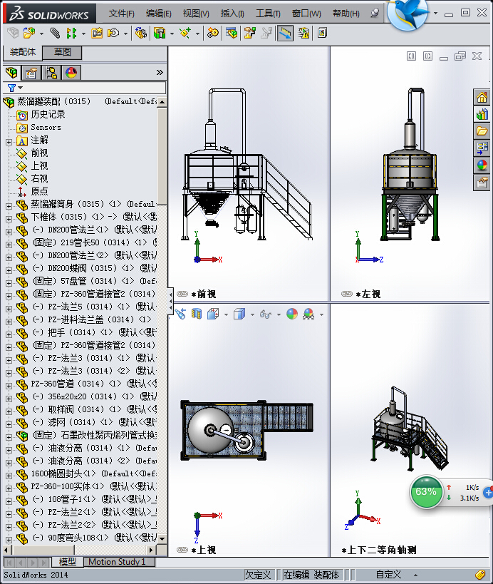Switch to the 模型 bottom tab
The height and width of the screenshot is (584, 493).
[x=68, y=562]
